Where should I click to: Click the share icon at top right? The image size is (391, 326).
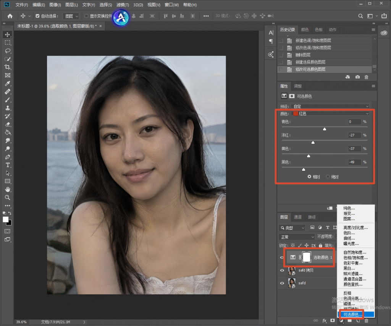click(x=384, y=16)
